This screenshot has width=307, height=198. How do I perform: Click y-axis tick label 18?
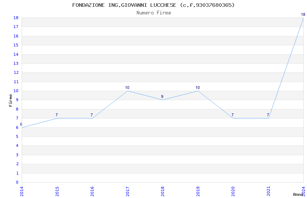click(x=16, y=18)
